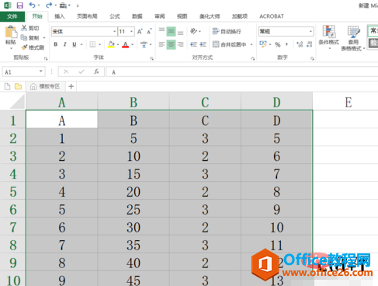This screenshot has width=378, height=286.
Task: Click the select-all corner triangle
Action: coord(17,102)
